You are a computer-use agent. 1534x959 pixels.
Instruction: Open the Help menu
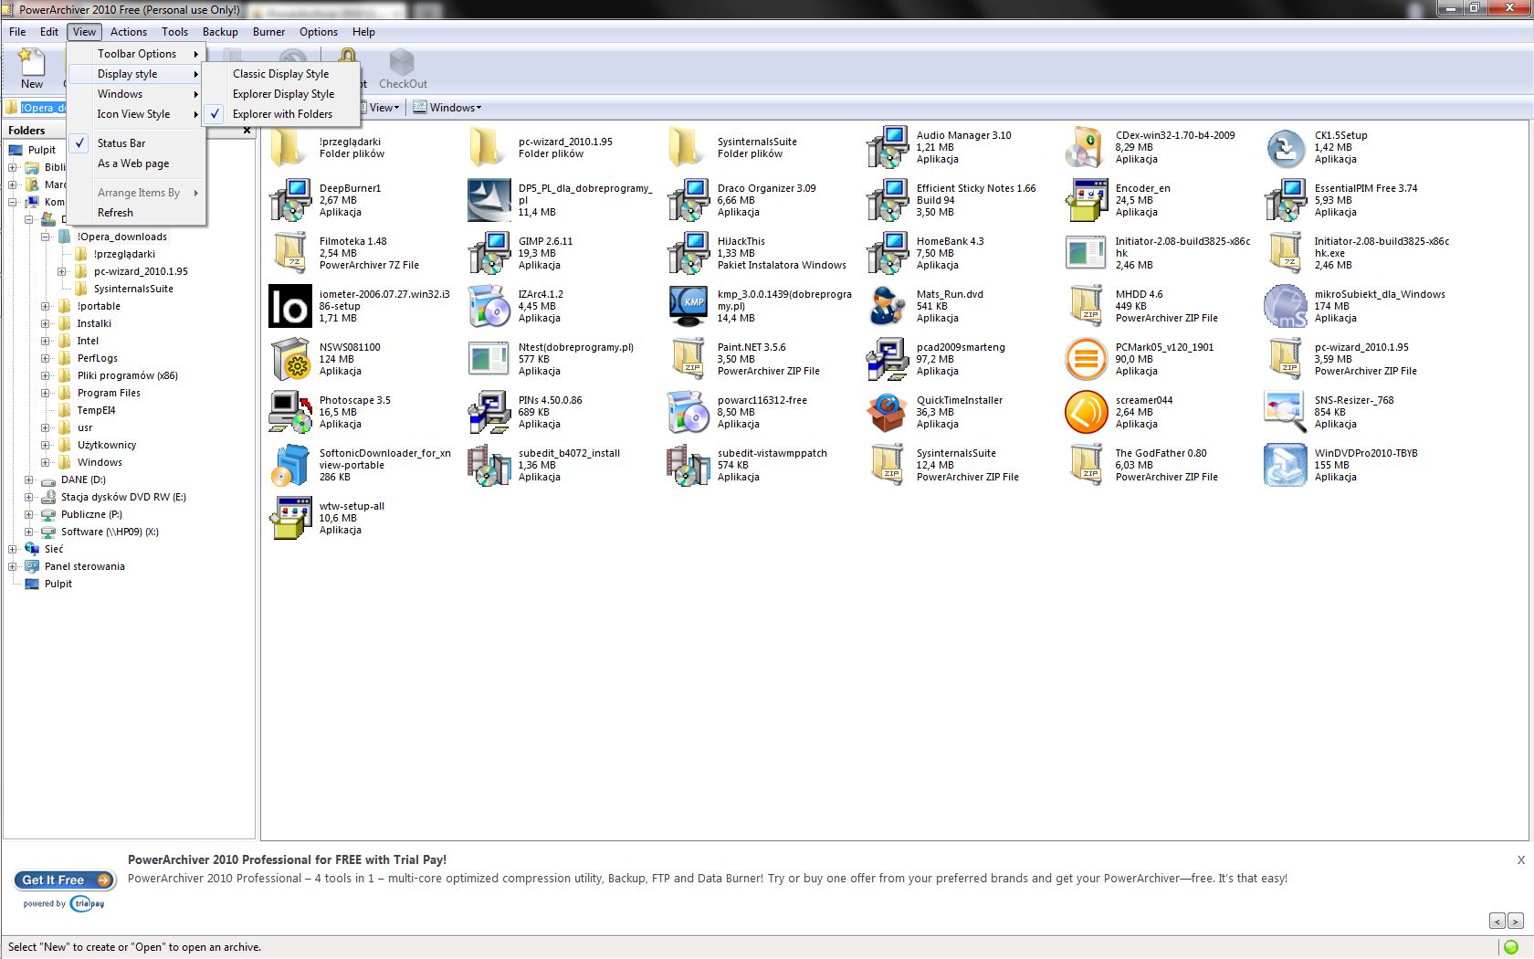click(363, 32)
